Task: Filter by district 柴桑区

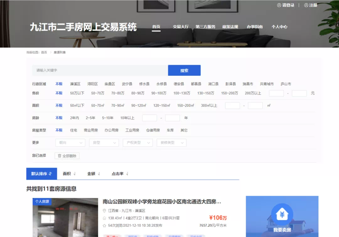Action: pyautogui.click(x=110, y=84)
